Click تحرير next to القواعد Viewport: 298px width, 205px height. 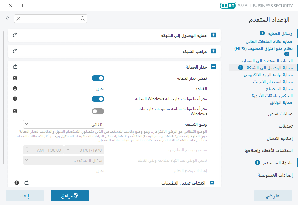click(100, 88)
